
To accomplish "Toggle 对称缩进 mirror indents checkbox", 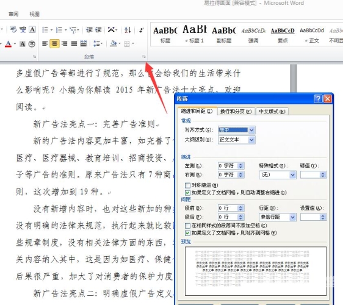I will coord(187,185).
